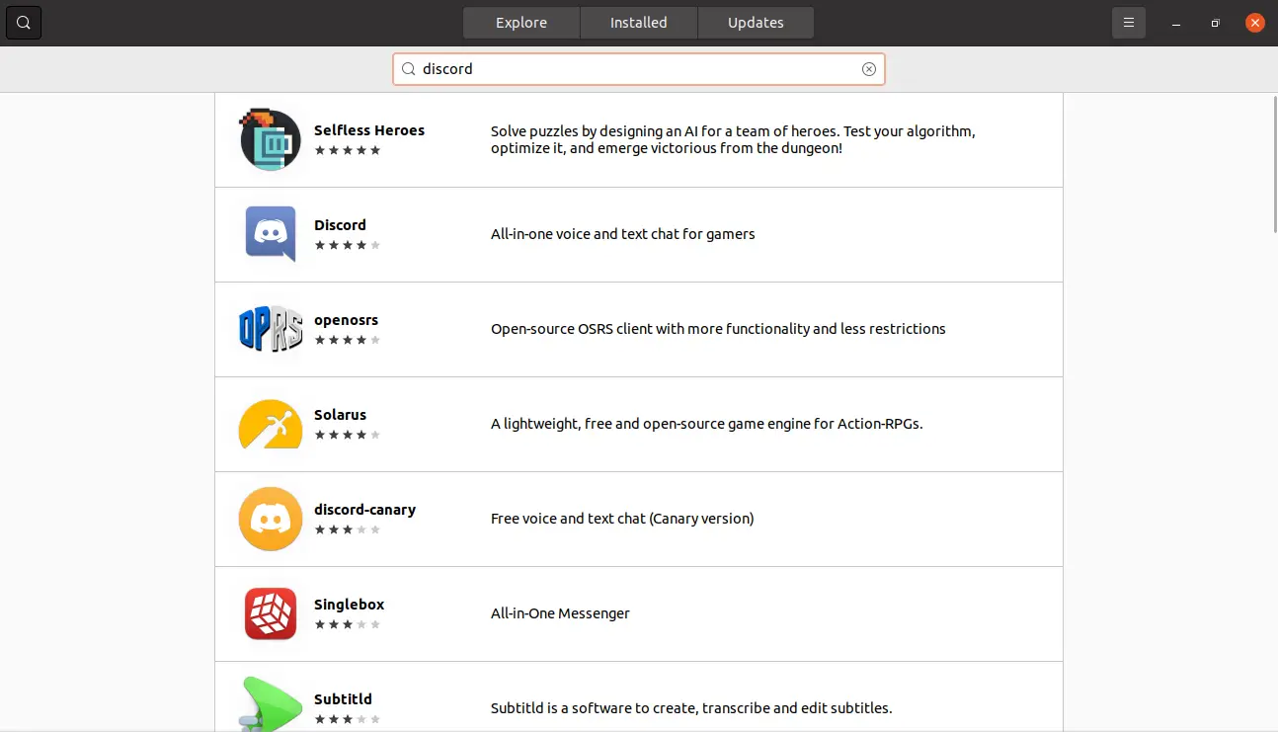Switch to the Installed tab

[639, 23]
